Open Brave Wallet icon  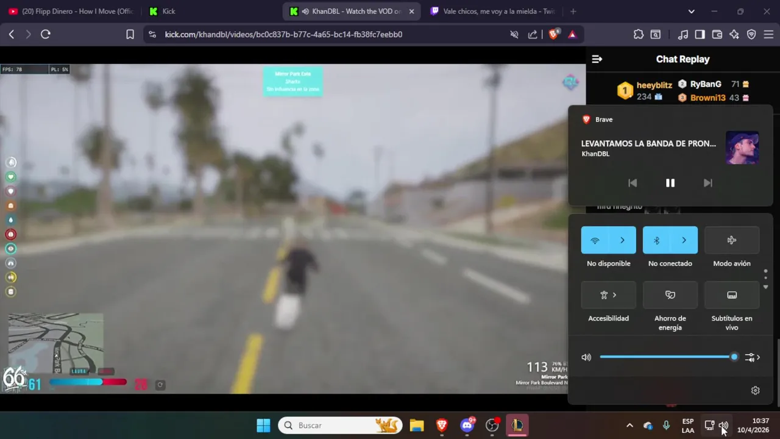pos(717,34)
